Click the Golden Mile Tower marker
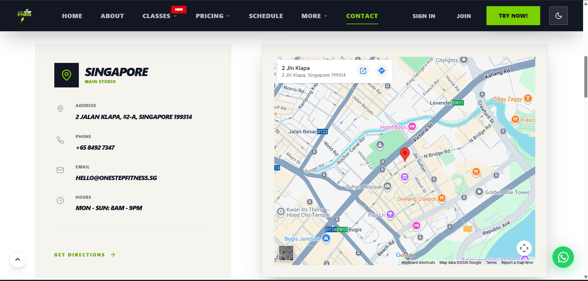The height and width of the screenshot is (281, 588). (x=479, y=192)
